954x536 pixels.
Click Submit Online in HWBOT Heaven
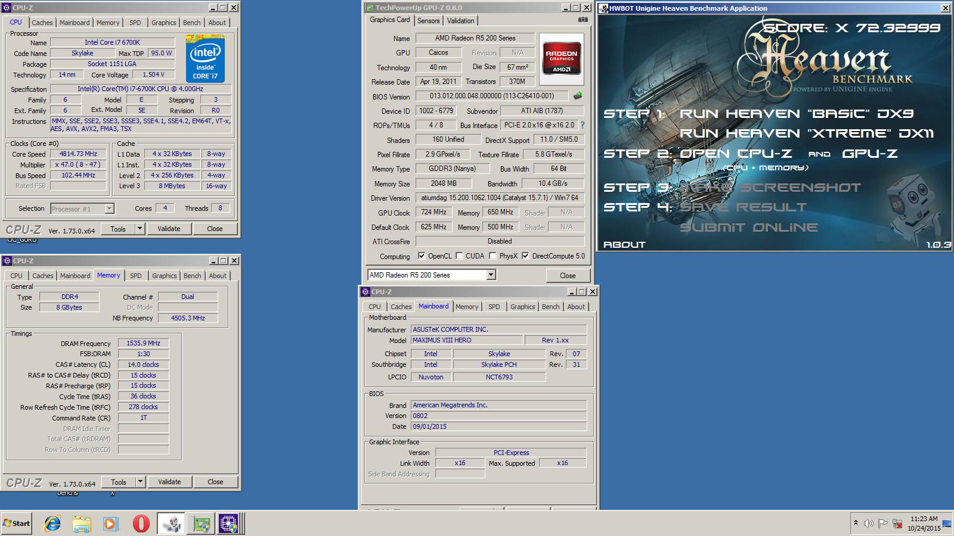pyautogui.click(x=748, y=228)
